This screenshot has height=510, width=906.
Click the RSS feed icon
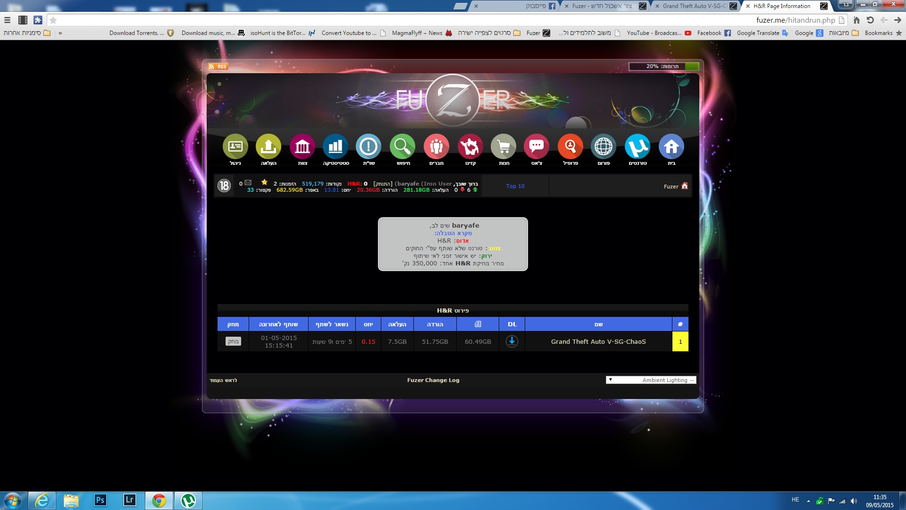tap(218, 67)
